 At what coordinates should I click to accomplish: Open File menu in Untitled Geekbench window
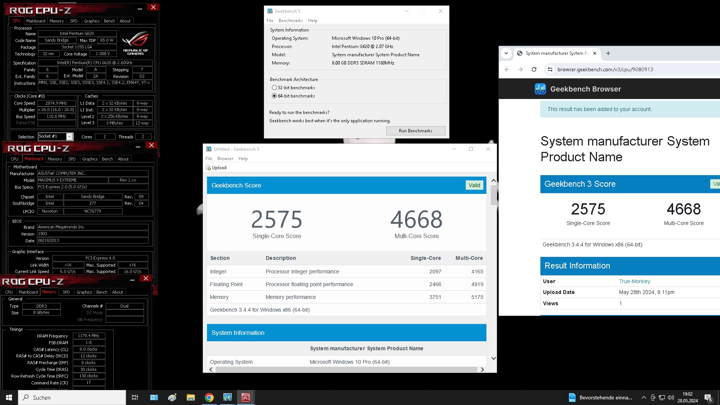point(209,159)
